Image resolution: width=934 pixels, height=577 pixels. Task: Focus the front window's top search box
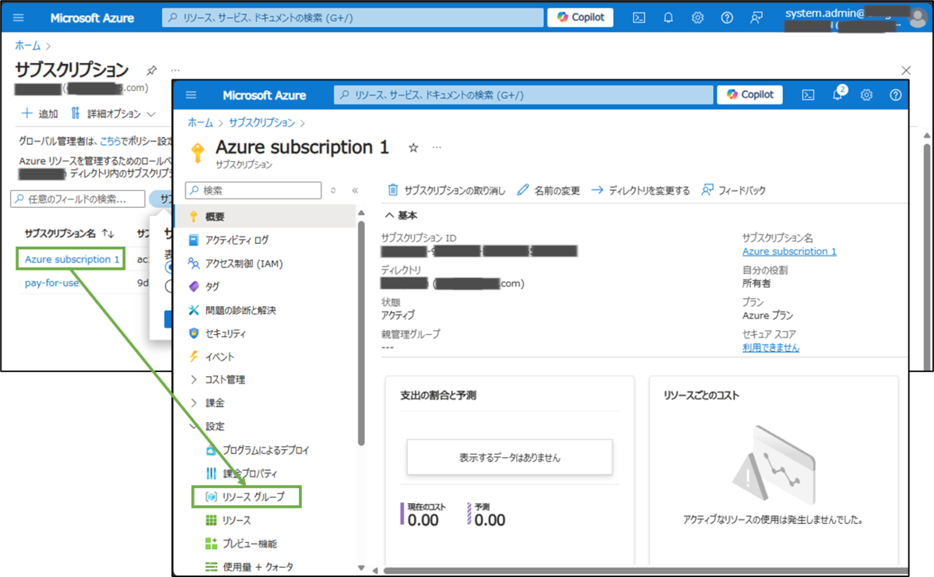pyautogui.click(x=524, y=95)
